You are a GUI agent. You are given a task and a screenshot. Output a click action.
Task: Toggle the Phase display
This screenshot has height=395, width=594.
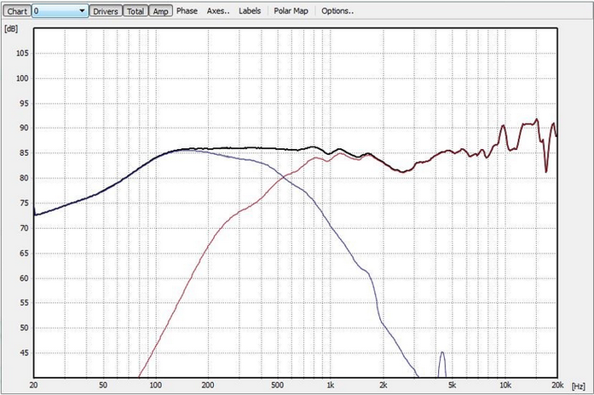(x=187, y=11)
